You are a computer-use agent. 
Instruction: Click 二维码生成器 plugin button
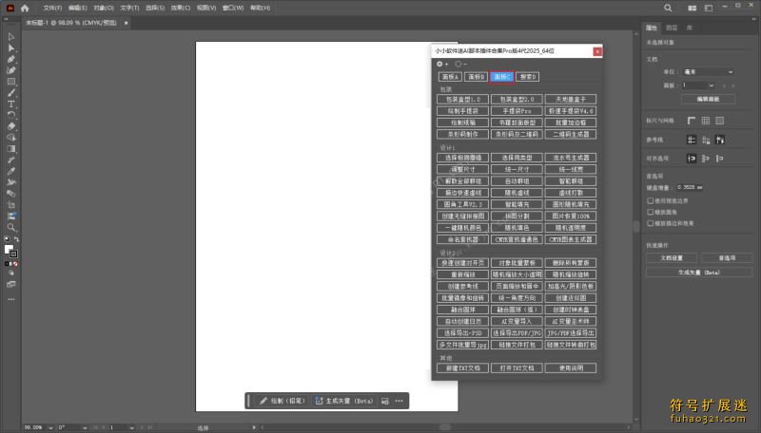point(572,134)
